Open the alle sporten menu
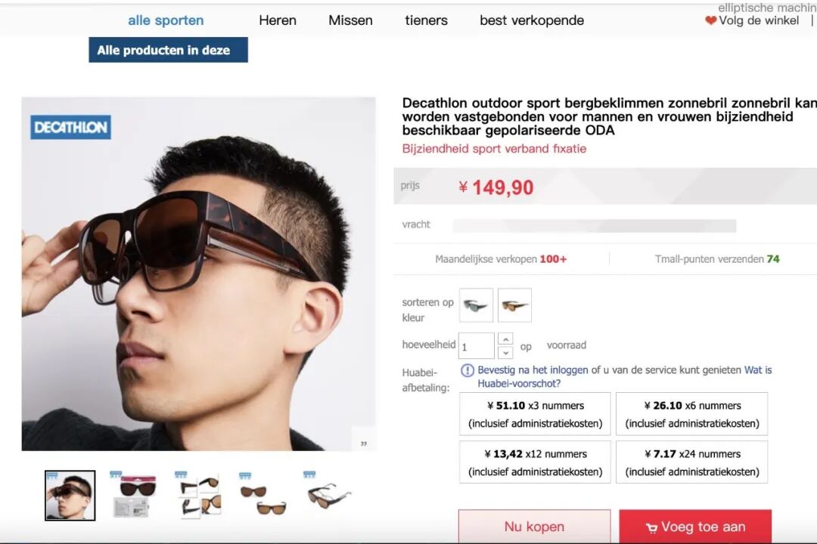This screenshot has width=817, height=544. (166, 20)
